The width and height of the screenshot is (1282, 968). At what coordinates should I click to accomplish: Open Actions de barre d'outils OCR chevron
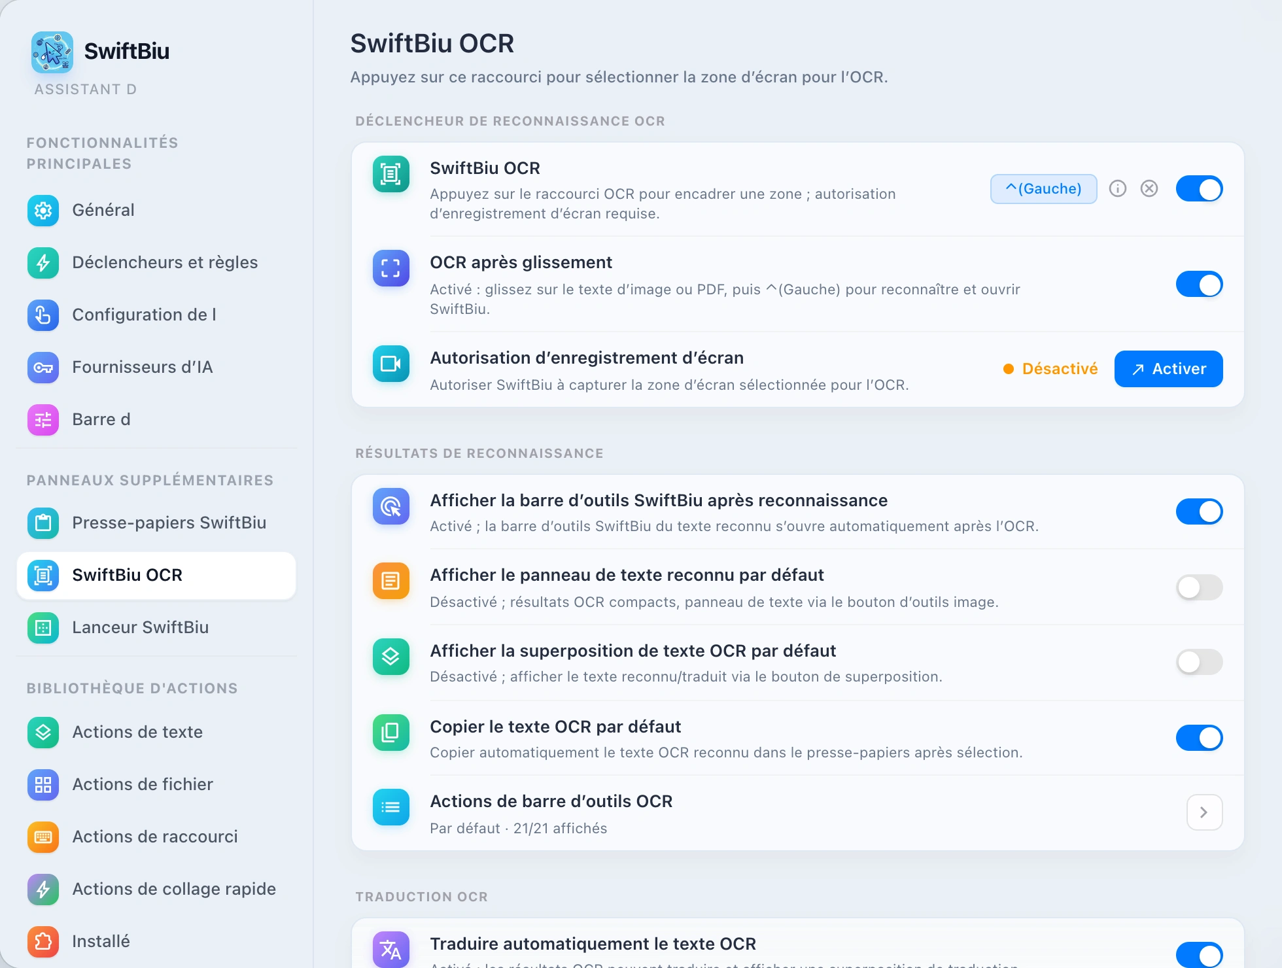point(1205,812)
